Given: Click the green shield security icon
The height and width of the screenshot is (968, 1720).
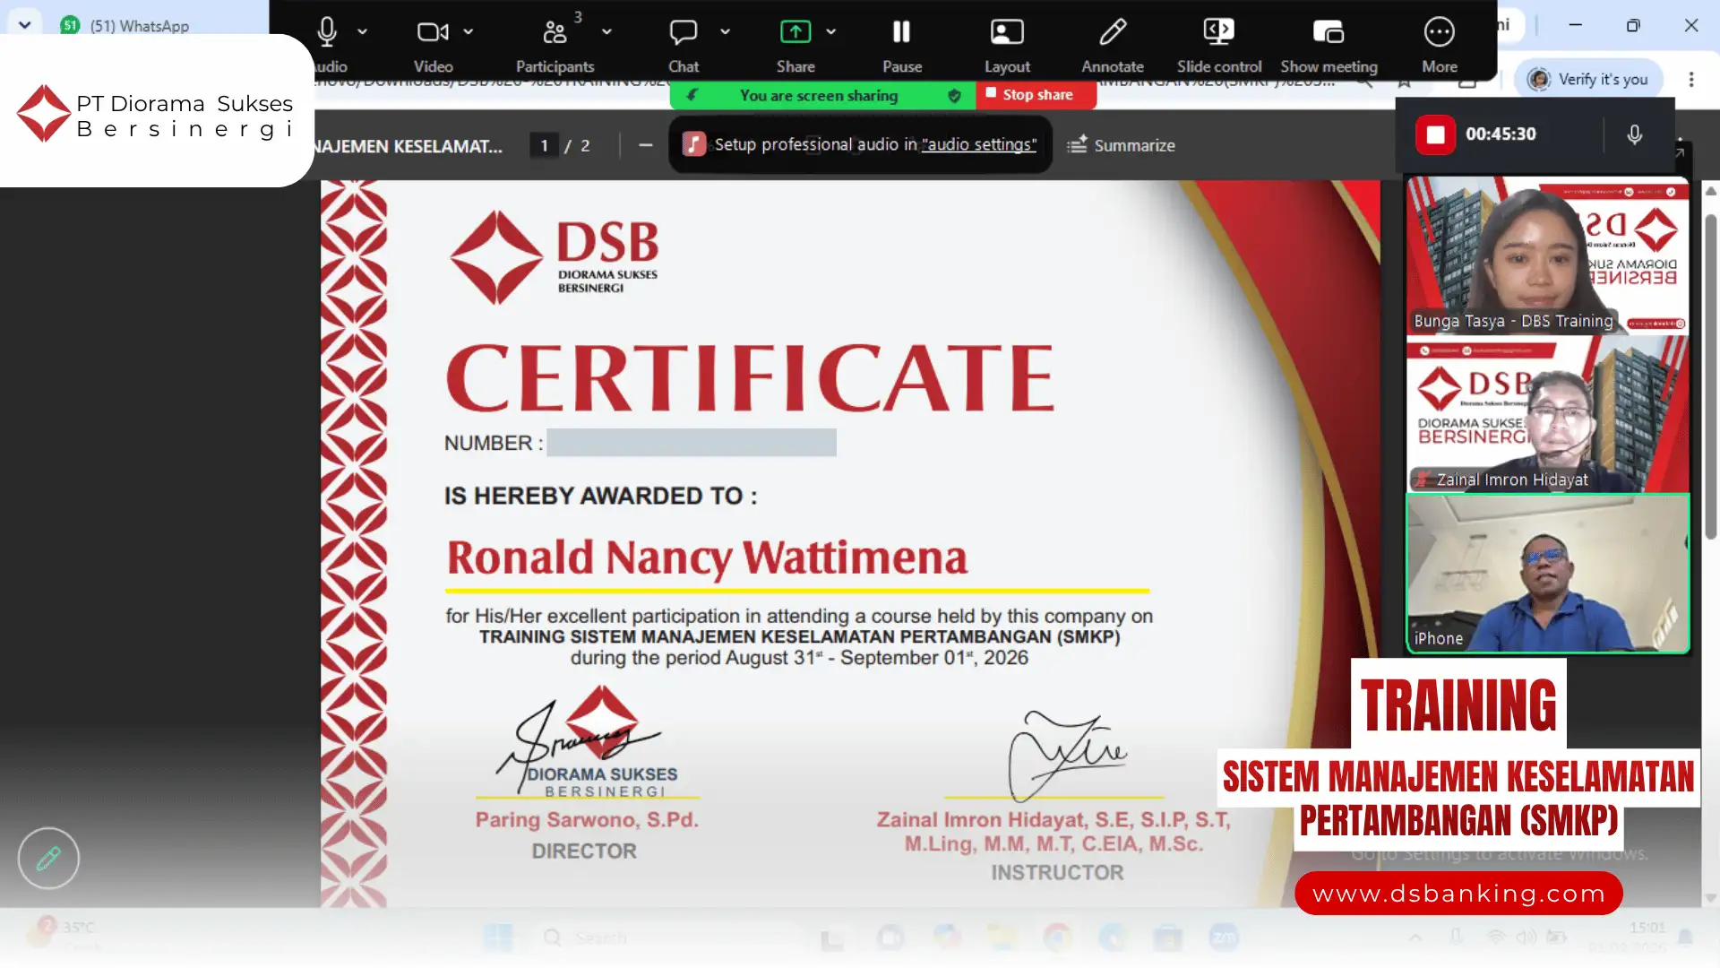Looking at the screenshot, I should 954,96.
